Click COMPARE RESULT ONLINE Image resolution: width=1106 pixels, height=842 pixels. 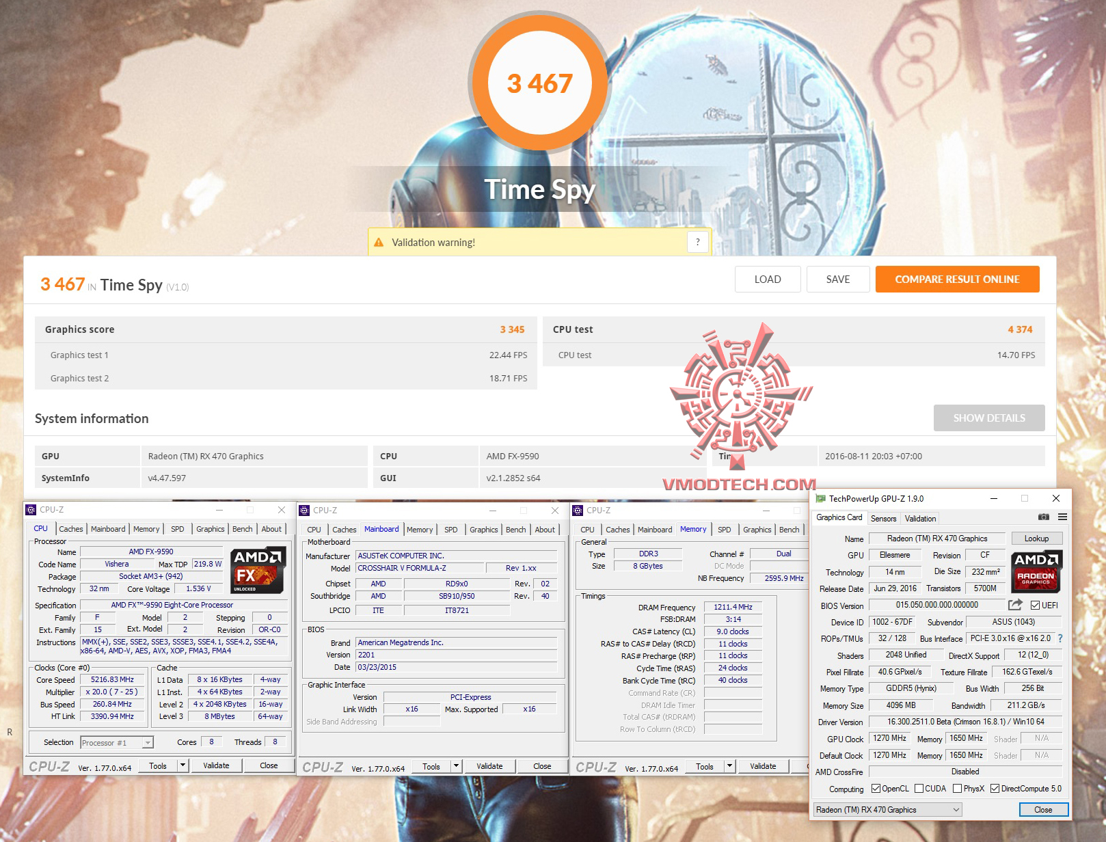pos(957,279)
